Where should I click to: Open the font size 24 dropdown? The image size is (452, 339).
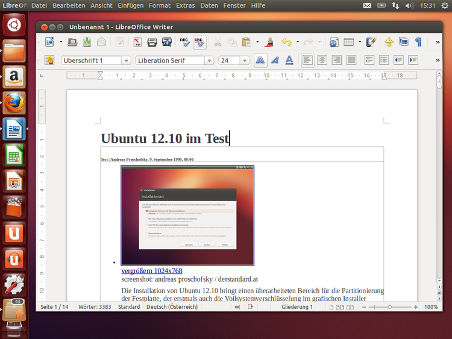(x=244, y=61)
